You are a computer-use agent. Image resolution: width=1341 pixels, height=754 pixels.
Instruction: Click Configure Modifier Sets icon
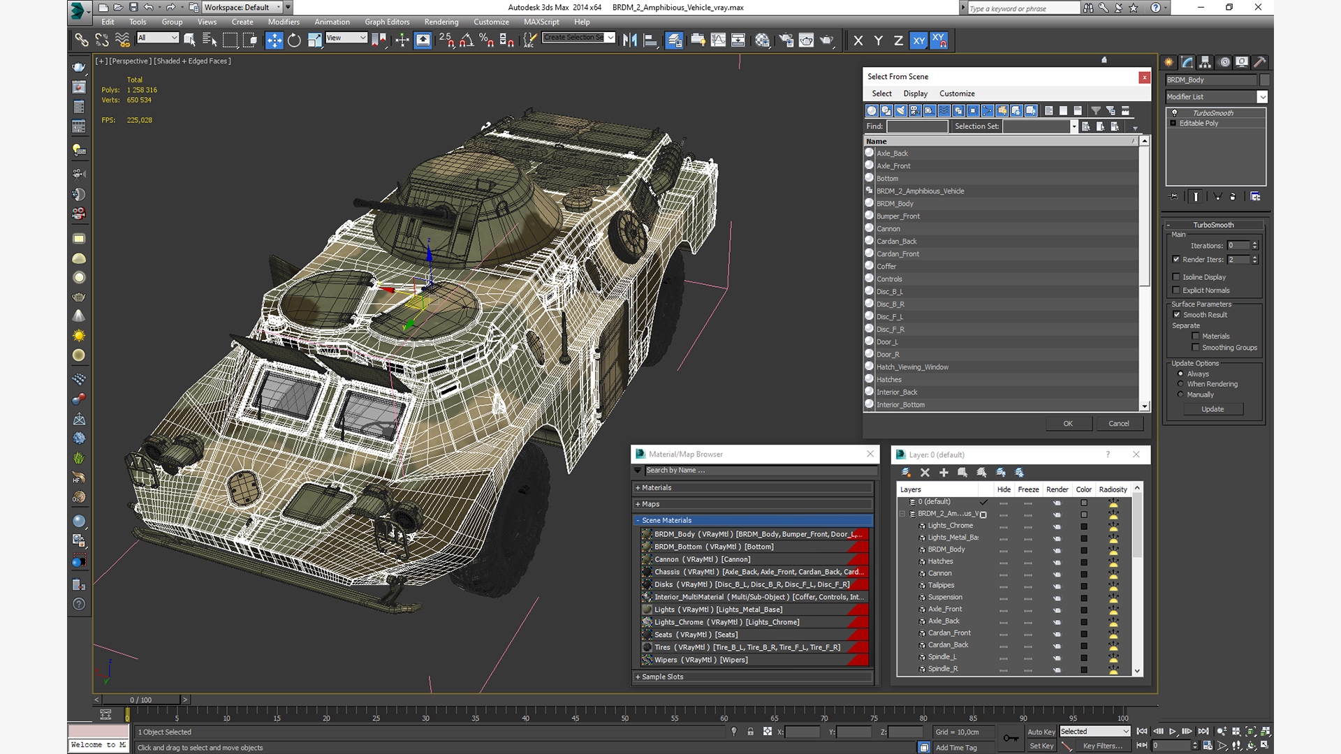(1255, 197)
